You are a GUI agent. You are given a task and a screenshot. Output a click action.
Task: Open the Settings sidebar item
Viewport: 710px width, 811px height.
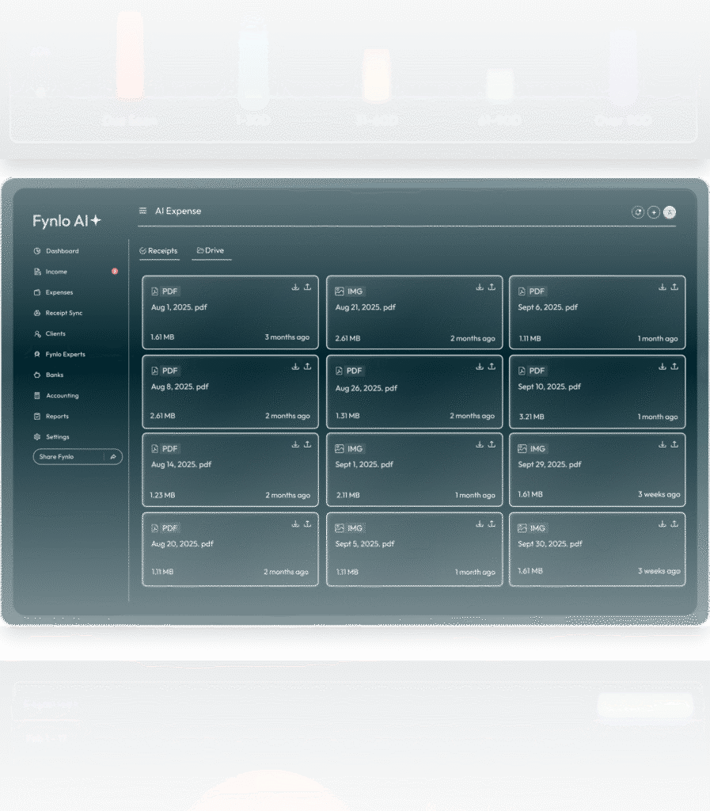click(x=57, y=436)
